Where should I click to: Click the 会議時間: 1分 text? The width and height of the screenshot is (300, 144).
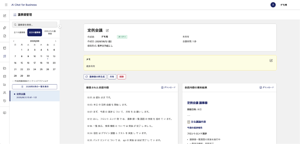click(190, 41)
